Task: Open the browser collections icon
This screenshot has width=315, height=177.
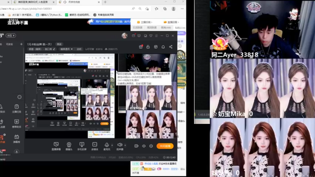Action: [x=165, y=9]
